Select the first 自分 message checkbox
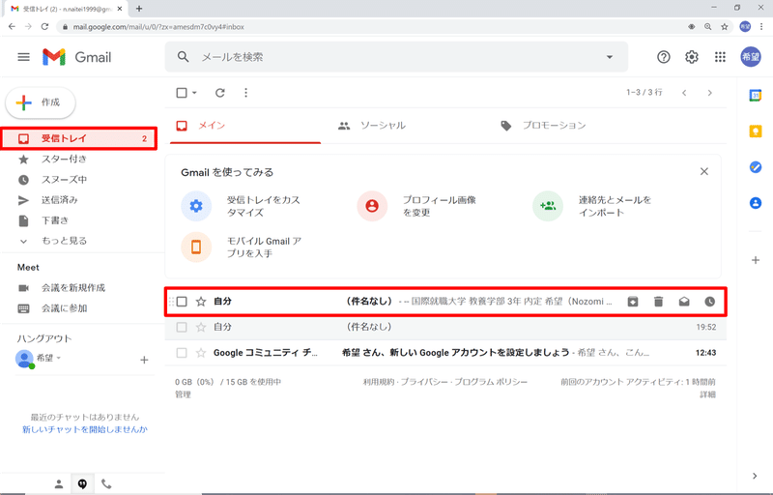This screenshot has width=773, height=495. tap(182, 302)
